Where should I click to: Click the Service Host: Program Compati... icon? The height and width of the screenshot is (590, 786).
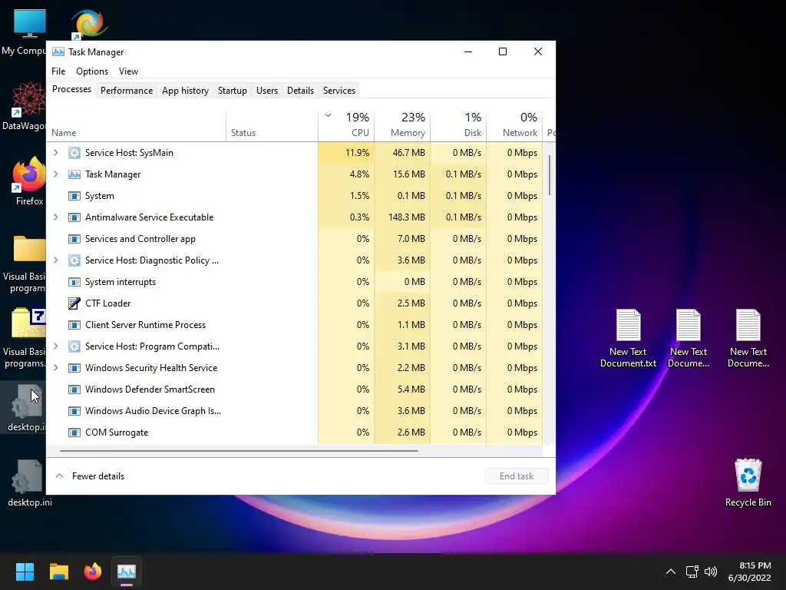[x=74, y=346]
